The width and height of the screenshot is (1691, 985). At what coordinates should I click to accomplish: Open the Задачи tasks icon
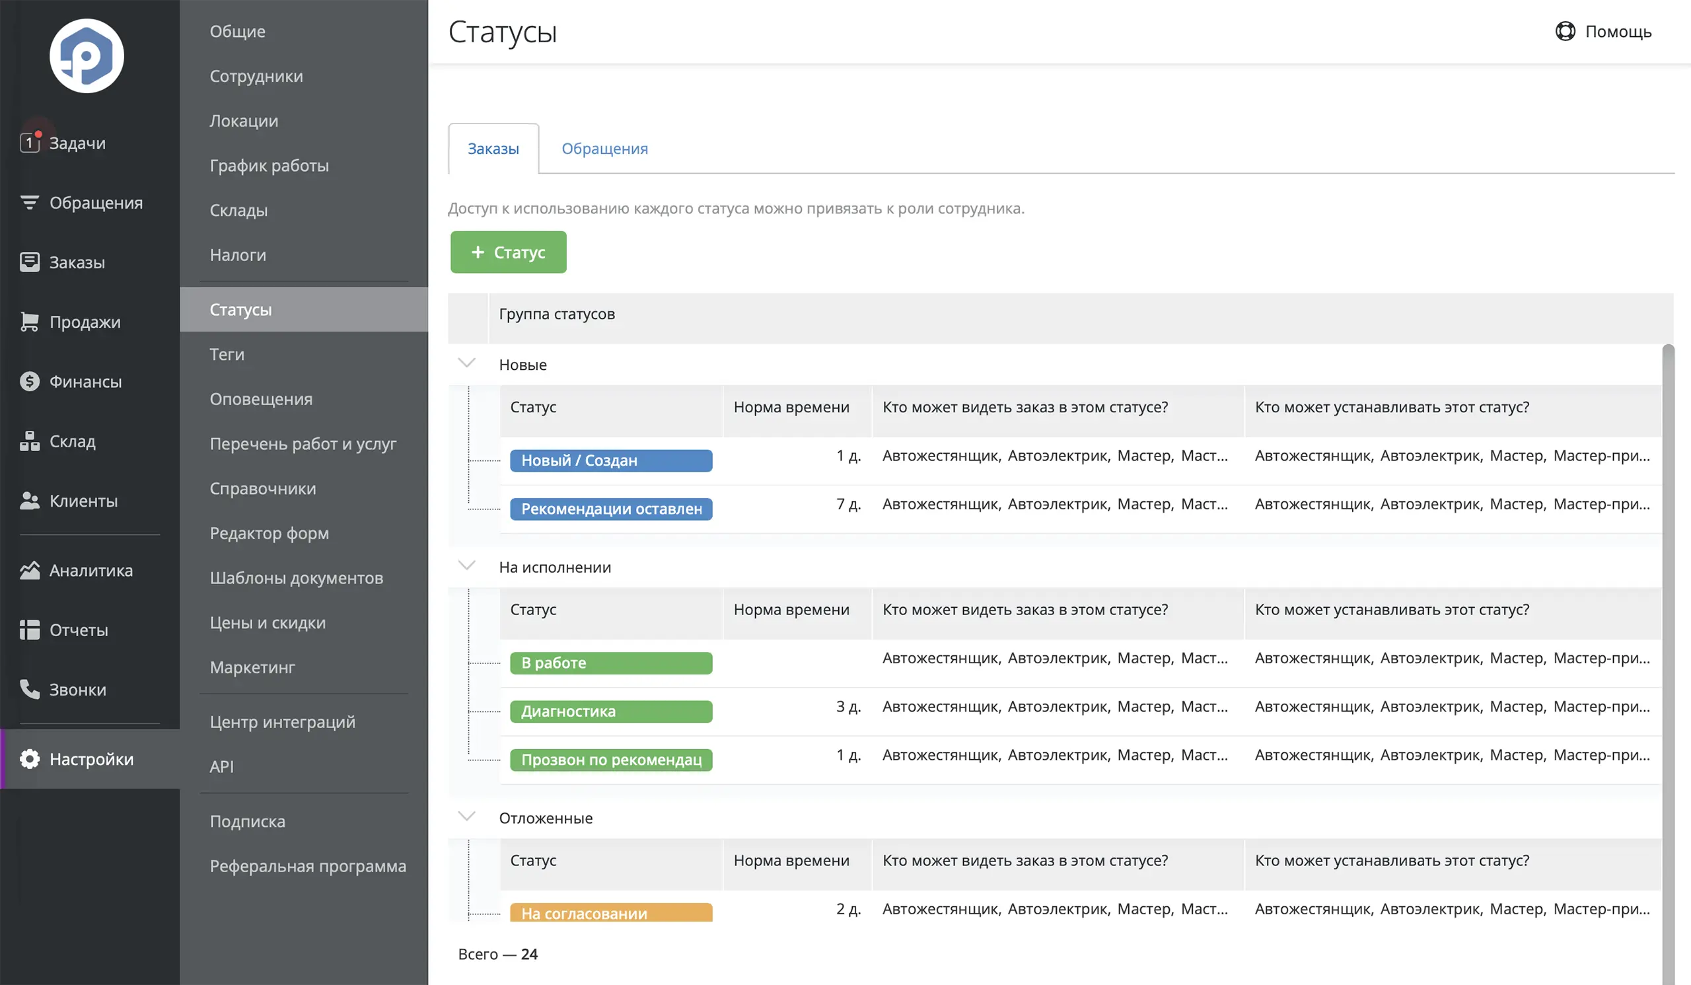[30, 142]
